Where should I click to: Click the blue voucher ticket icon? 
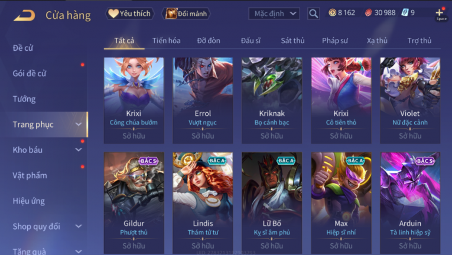coord(405,12)
